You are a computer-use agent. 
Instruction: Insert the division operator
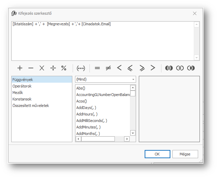click(53, 68)
